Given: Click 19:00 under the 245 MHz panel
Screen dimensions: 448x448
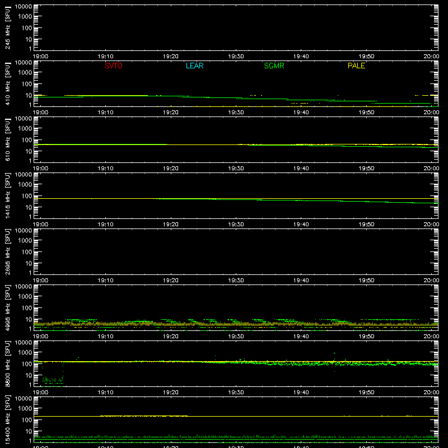Looking at the screenshot, I should click(x=40, y=57).
